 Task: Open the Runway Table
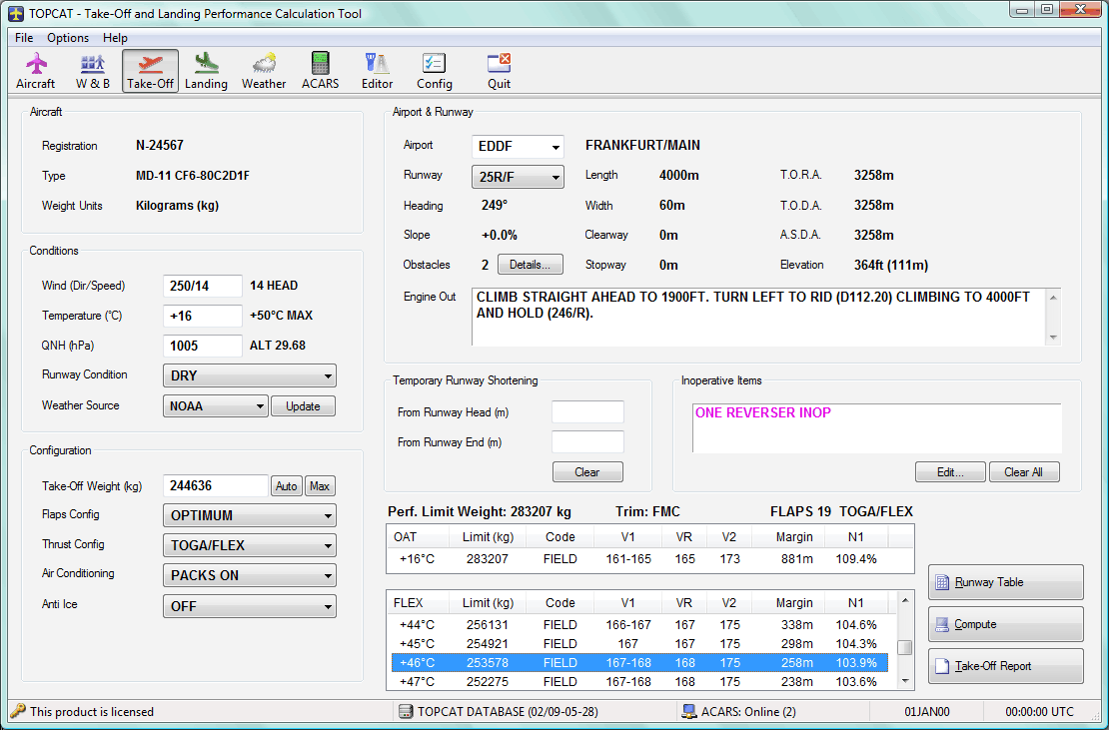point(1005,582)
